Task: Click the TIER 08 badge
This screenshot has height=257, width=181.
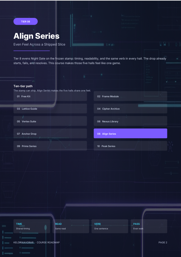Action: click(x=26, y=21)
